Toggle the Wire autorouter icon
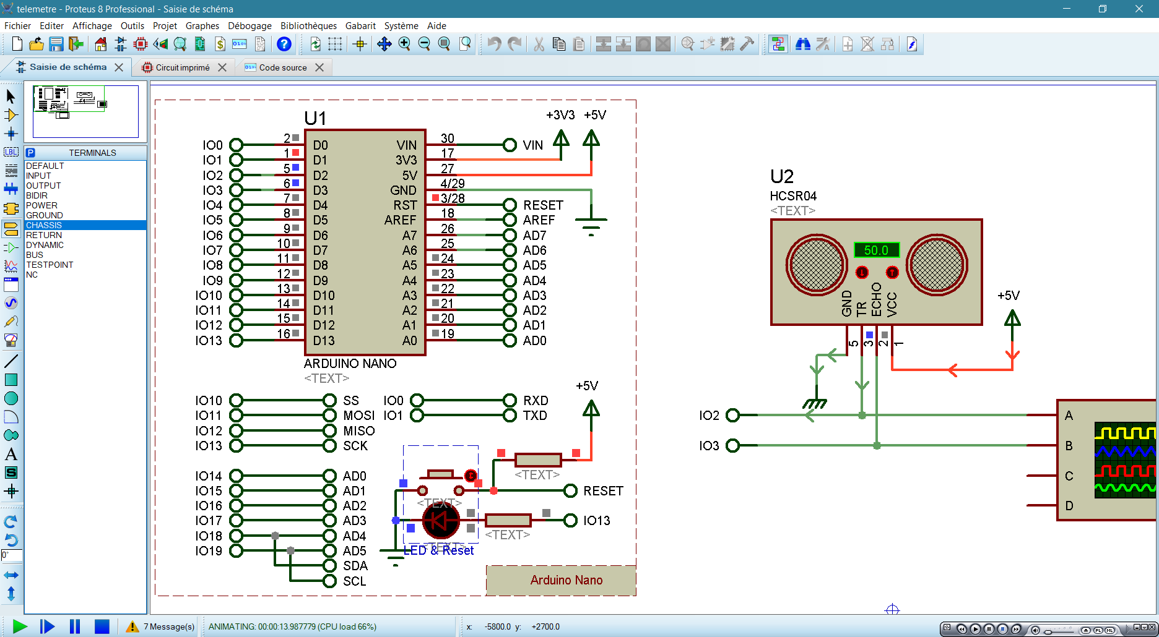 (x=778, y=44)
